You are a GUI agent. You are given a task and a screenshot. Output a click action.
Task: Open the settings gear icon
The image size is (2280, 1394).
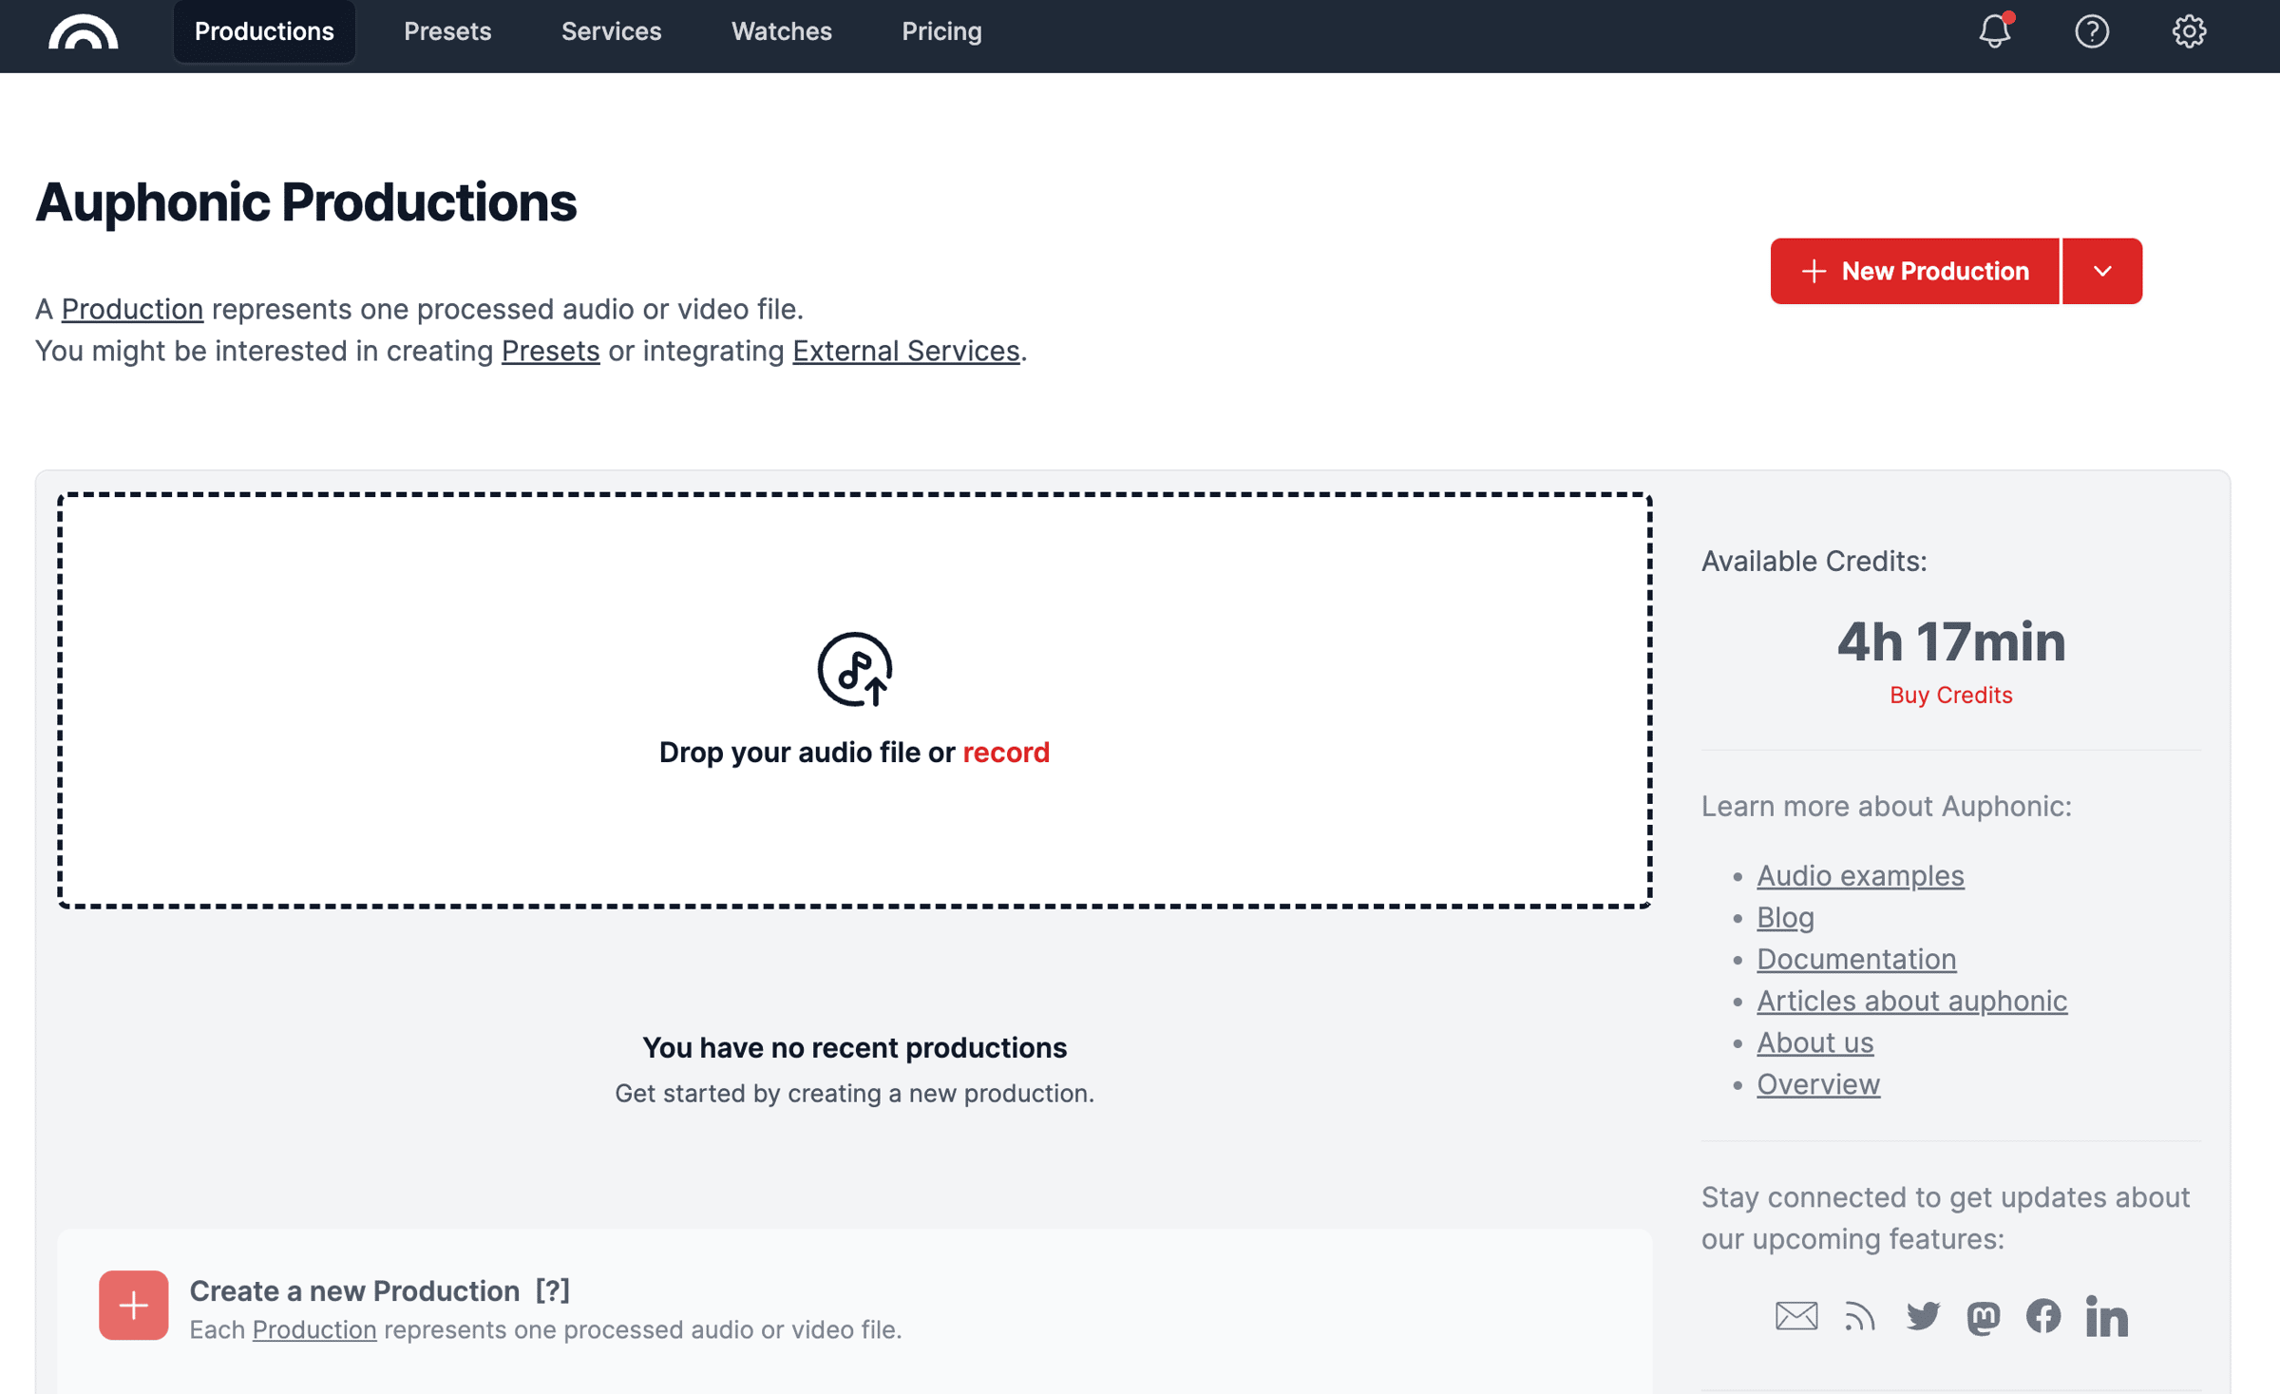[x=2189, y=31]
